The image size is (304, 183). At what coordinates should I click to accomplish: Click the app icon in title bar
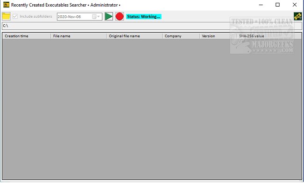[x=6, y=5]
